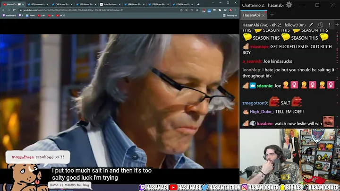
Task: Go back in the browser
Action: (x=3, y=10)
